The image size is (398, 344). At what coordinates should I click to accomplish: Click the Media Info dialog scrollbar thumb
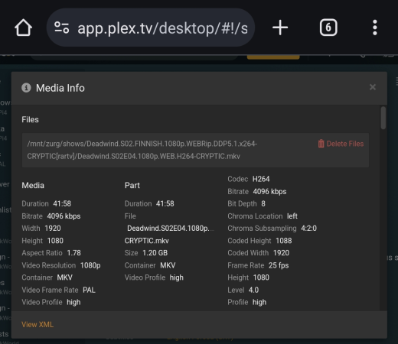tap(383, 118)
